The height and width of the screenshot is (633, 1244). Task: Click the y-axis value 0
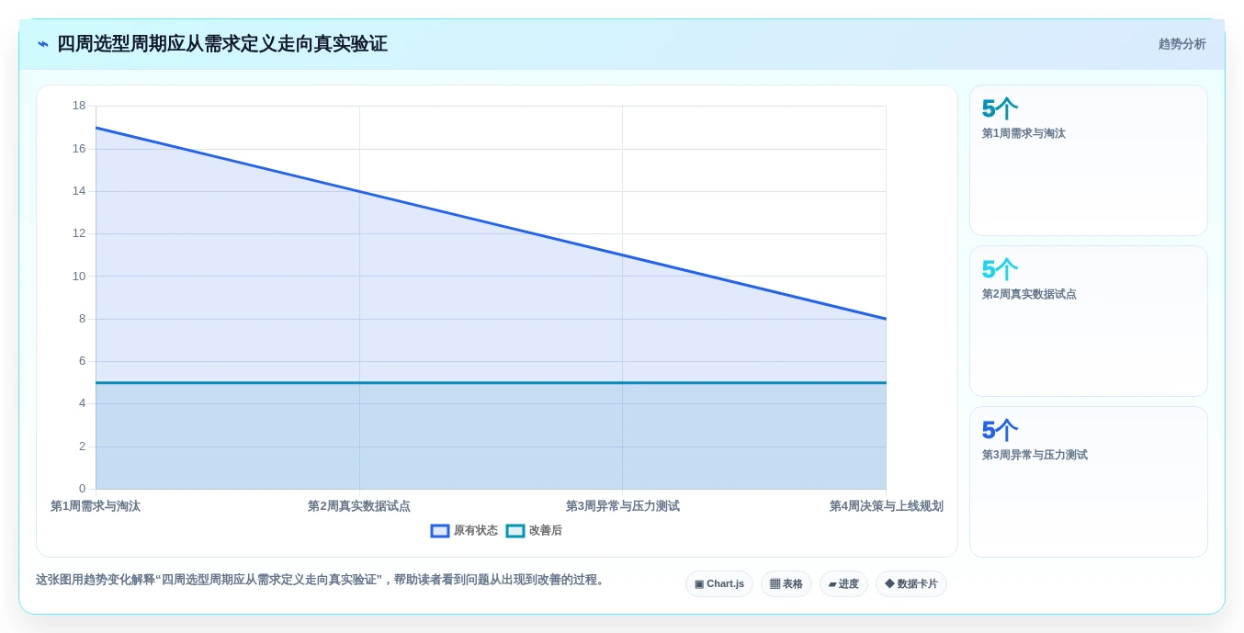pyautogui.click(x=82, y=489)
